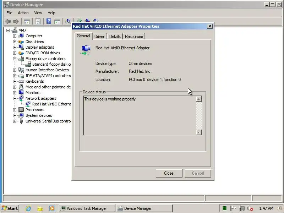The image size is (284, 213).
Task: Click the VM7 root computer icon
Action: pos(15,30)
